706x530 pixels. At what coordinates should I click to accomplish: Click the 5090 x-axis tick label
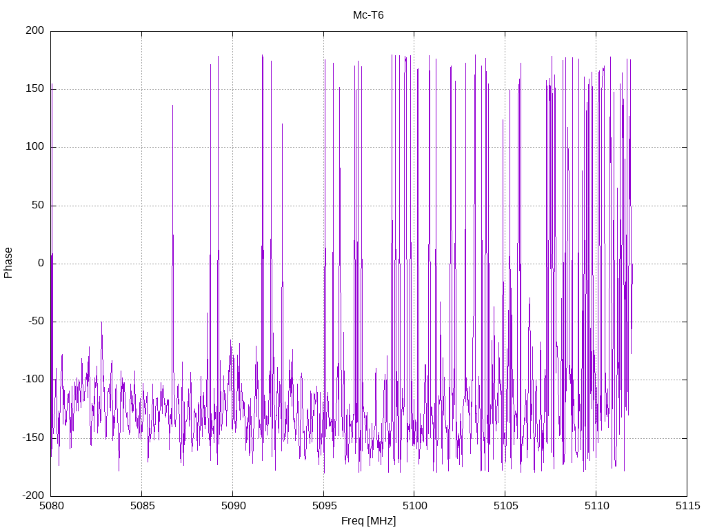tap(233, 506)
